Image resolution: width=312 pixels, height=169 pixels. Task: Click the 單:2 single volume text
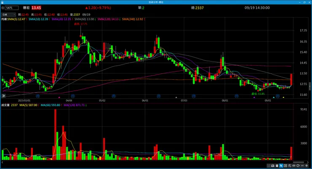point(141,8)
